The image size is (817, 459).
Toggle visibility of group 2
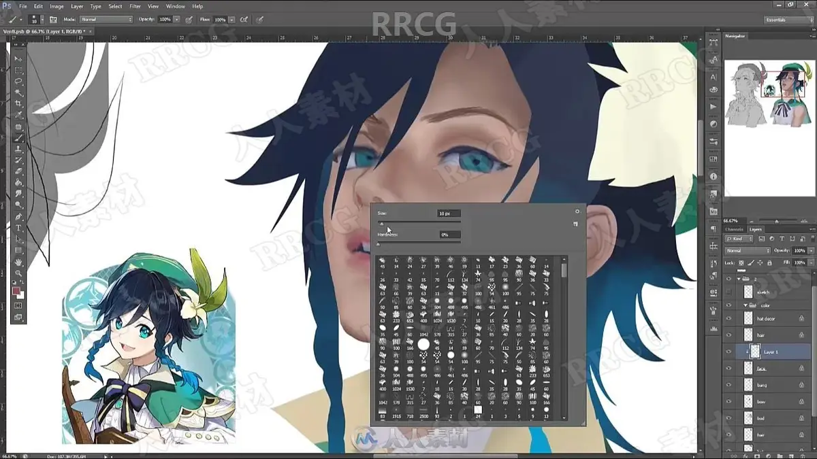click(x=728, y=279)
